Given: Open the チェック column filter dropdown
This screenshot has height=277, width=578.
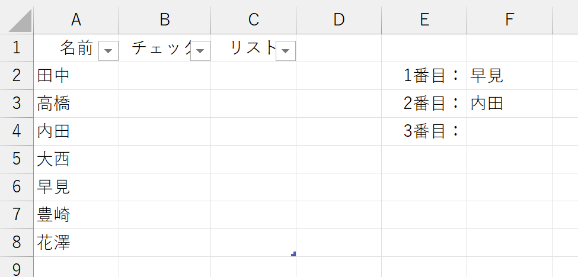Looking at the screenshot, I should tap(200, 51).
